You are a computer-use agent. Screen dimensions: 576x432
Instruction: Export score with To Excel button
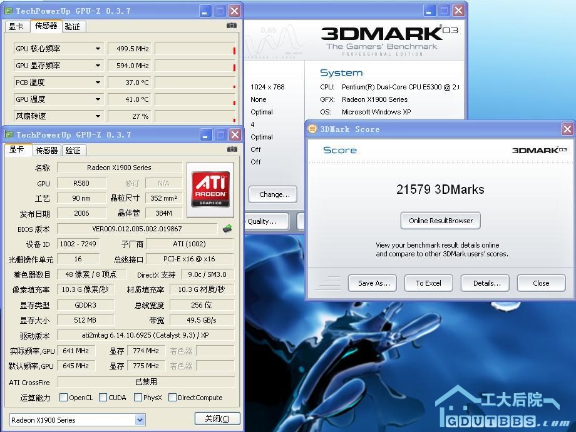click(x=429, y=283)
